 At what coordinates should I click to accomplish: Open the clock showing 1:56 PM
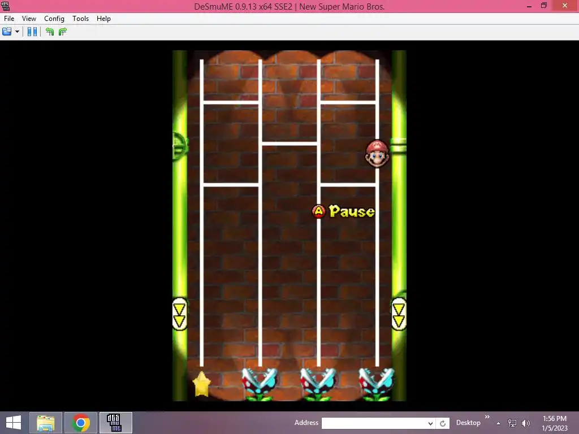555,423
